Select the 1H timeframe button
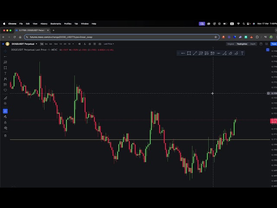Image resolution: width=277 pixels, height=208 pixels. [x=61, y=44]
